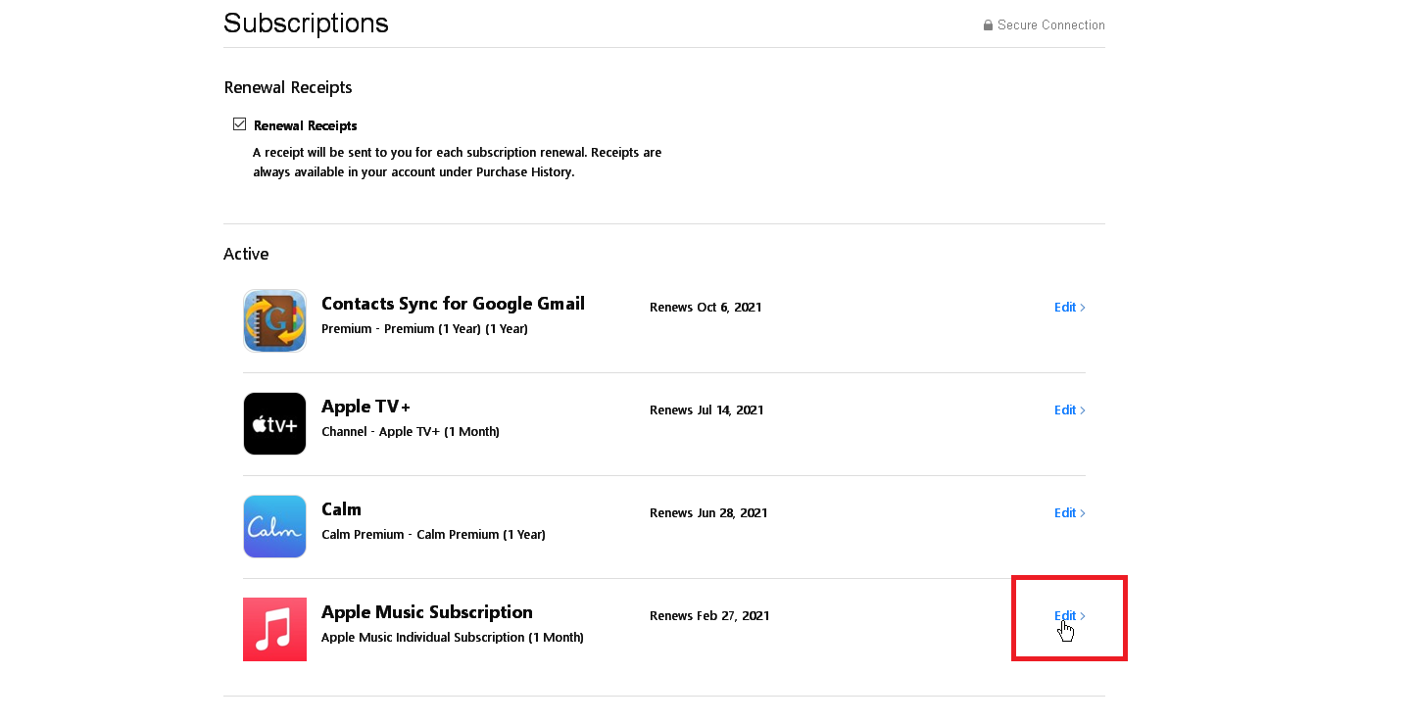The height and width of the screenshot is (722, 1412).
Task: Click the Renews Feb 27, 2021 date
Action: (709, 615)
